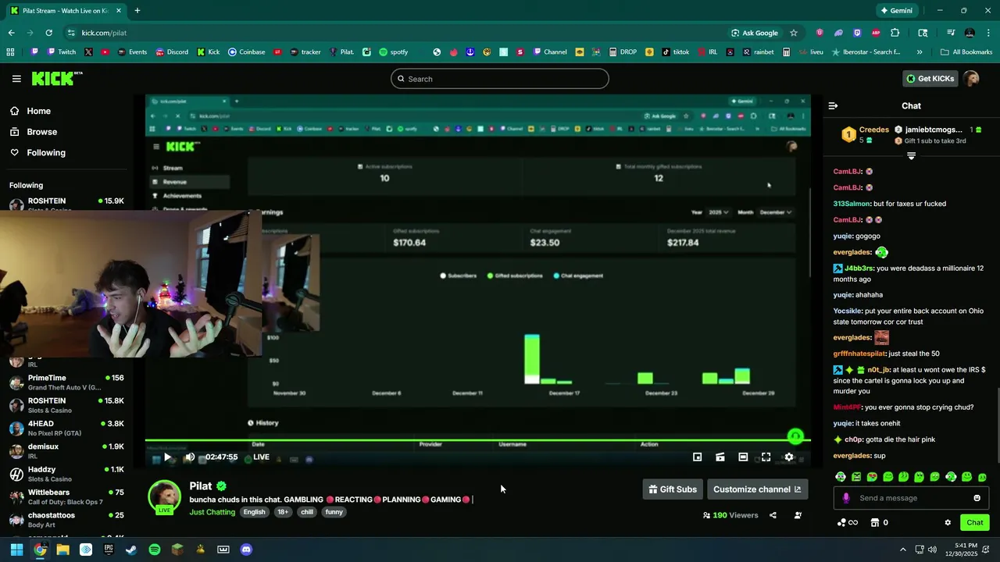Open the Gemini button in Chrome
The height and width of the screenshot is (562, 1000).
896,11
